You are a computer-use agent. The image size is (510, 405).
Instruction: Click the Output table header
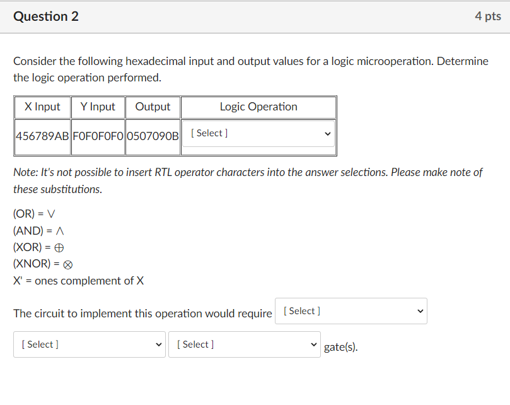pyautogui.click(x=153, y=107)
